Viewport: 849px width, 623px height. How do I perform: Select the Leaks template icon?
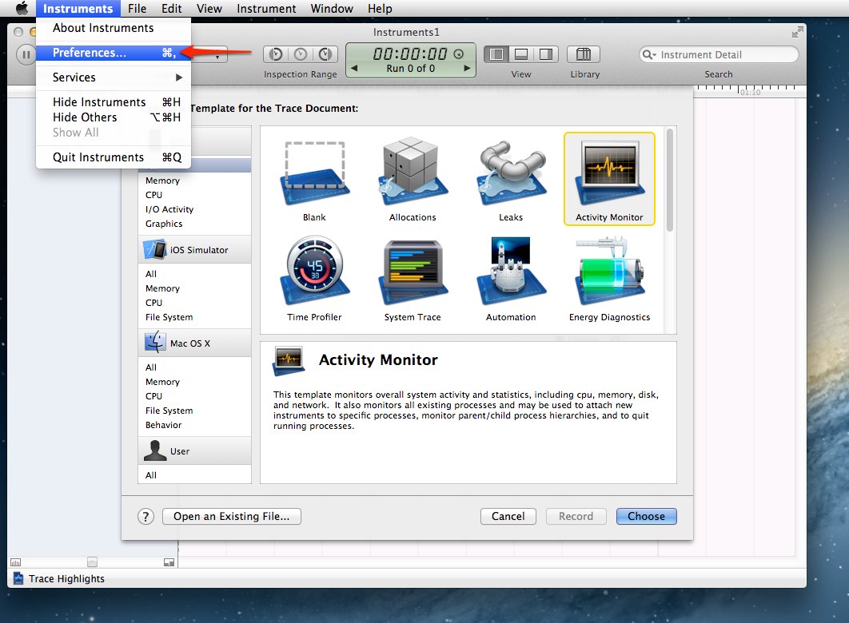point(511,173)
